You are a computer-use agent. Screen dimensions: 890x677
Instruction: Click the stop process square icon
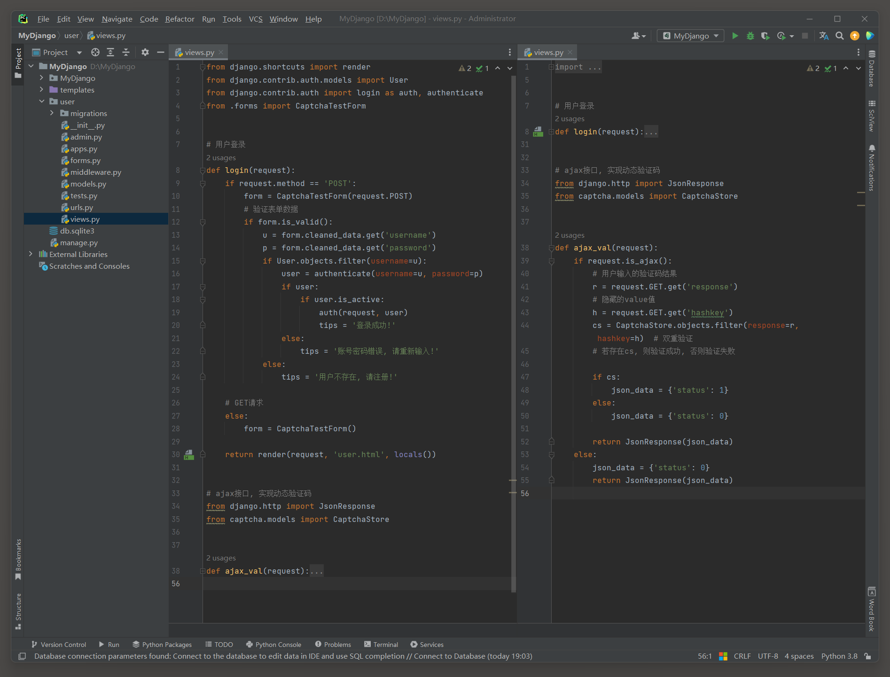[x=805, y=36]
